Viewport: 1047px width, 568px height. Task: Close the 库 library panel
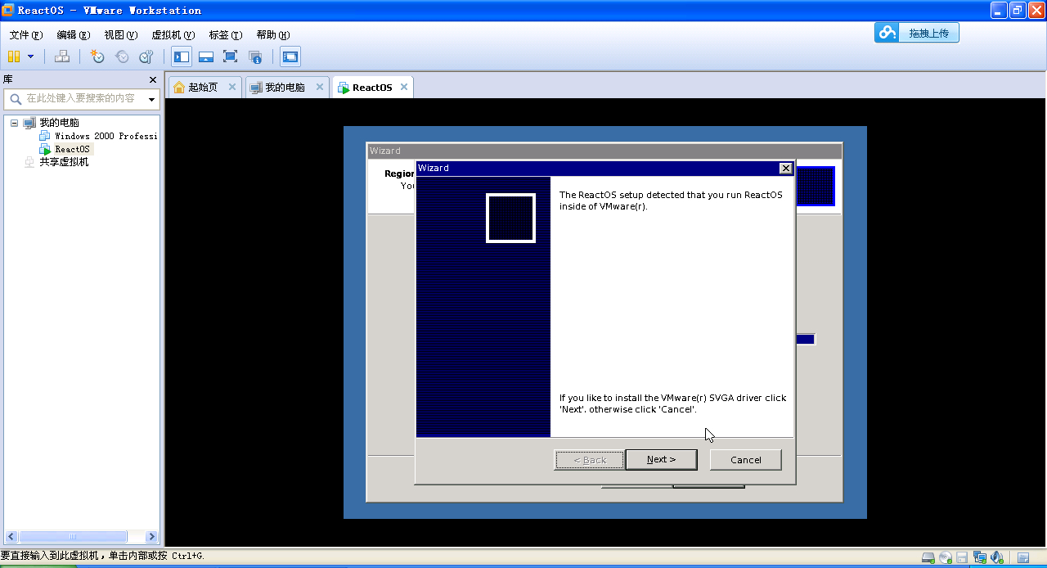point(152,79)
